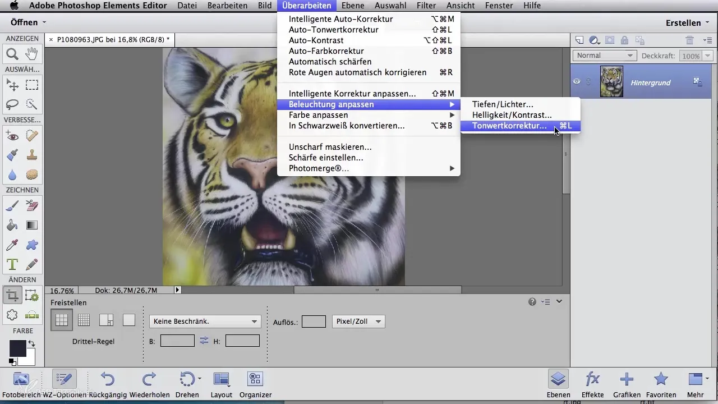Select the Smart Brush tool

click(12, 155)
